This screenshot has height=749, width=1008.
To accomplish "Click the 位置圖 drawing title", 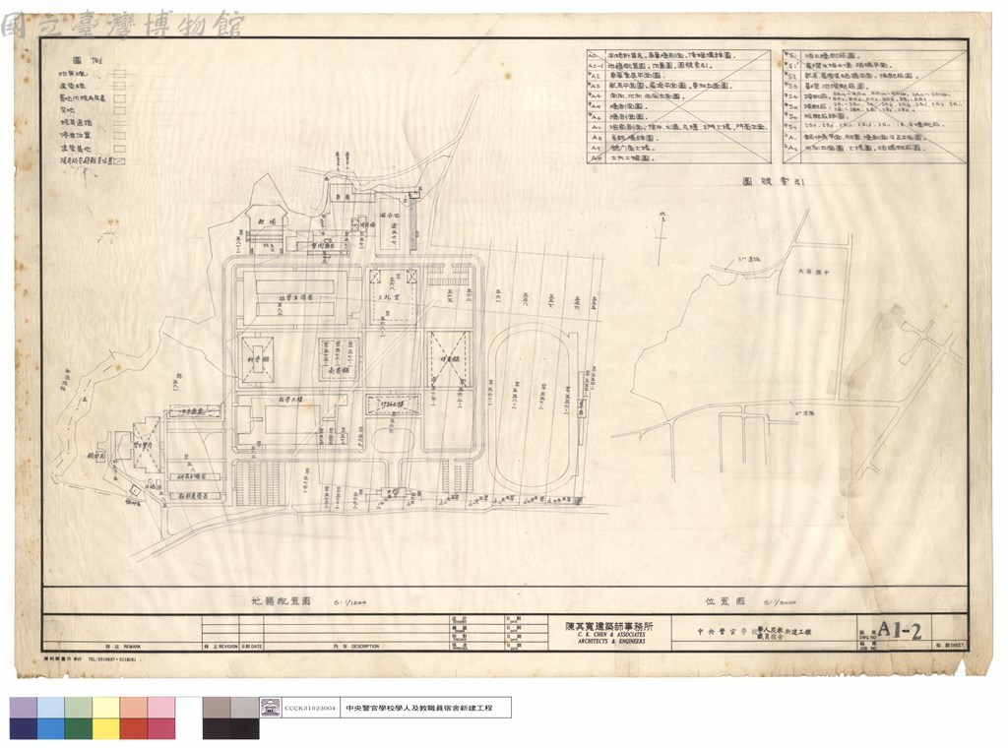I will point(724,601).
